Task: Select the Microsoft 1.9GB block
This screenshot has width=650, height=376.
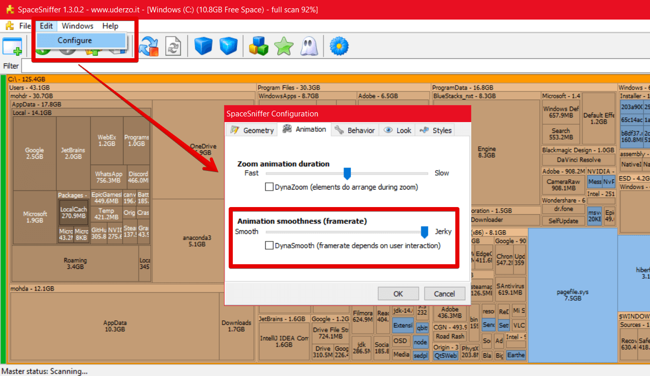Action: [x=35, y=217]
